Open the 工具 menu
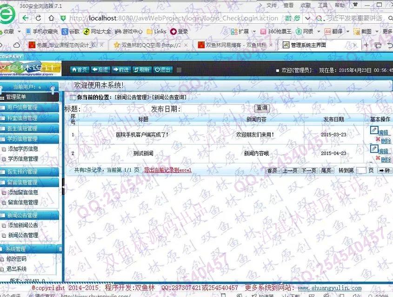The image size is (393, 297). click(323, 5)
